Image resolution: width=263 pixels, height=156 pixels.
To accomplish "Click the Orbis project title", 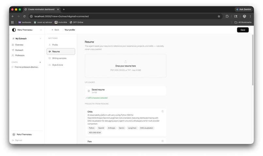I will (x=90, y=112).
